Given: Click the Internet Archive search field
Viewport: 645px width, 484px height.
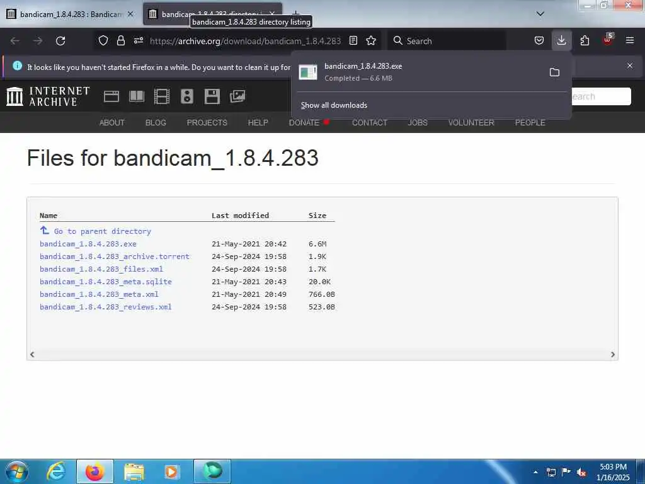Looking at the screenshot, I should [601, 96].
